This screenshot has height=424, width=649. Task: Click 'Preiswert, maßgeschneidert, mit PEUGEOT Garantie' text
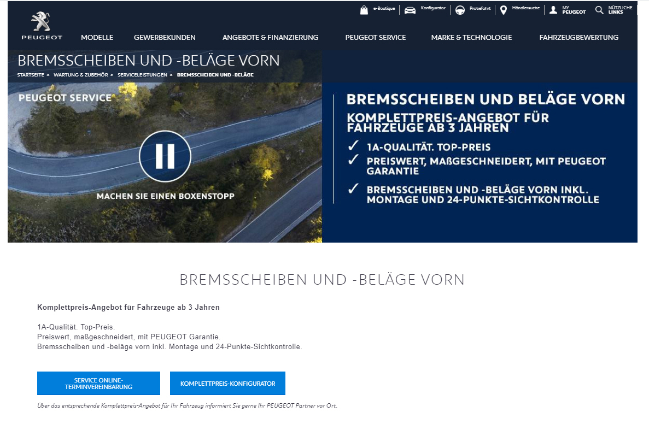pyautogui.click(x=128, y=337)
